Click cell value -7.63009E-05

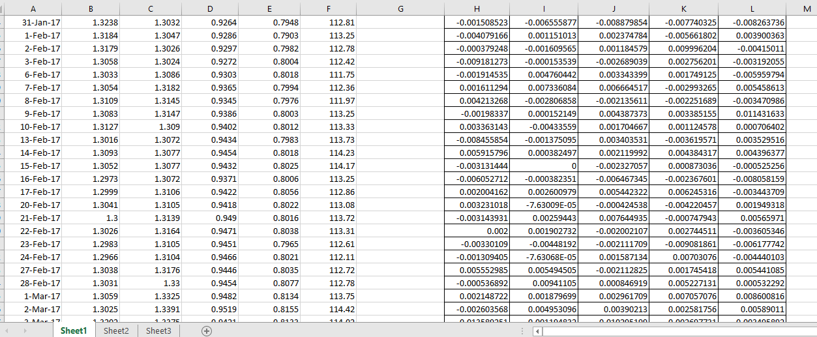pyautogui.click(x=544, y=205)
